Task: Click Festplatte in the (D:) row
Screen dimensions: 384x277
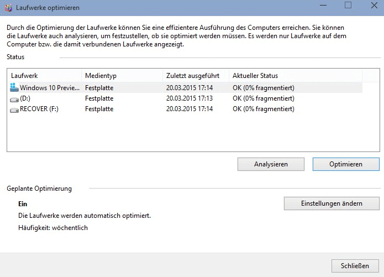Action: click(99, 98)
